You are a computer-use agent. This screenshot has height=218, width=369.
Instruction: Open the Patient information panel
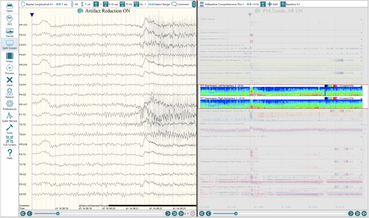(9, 93)
